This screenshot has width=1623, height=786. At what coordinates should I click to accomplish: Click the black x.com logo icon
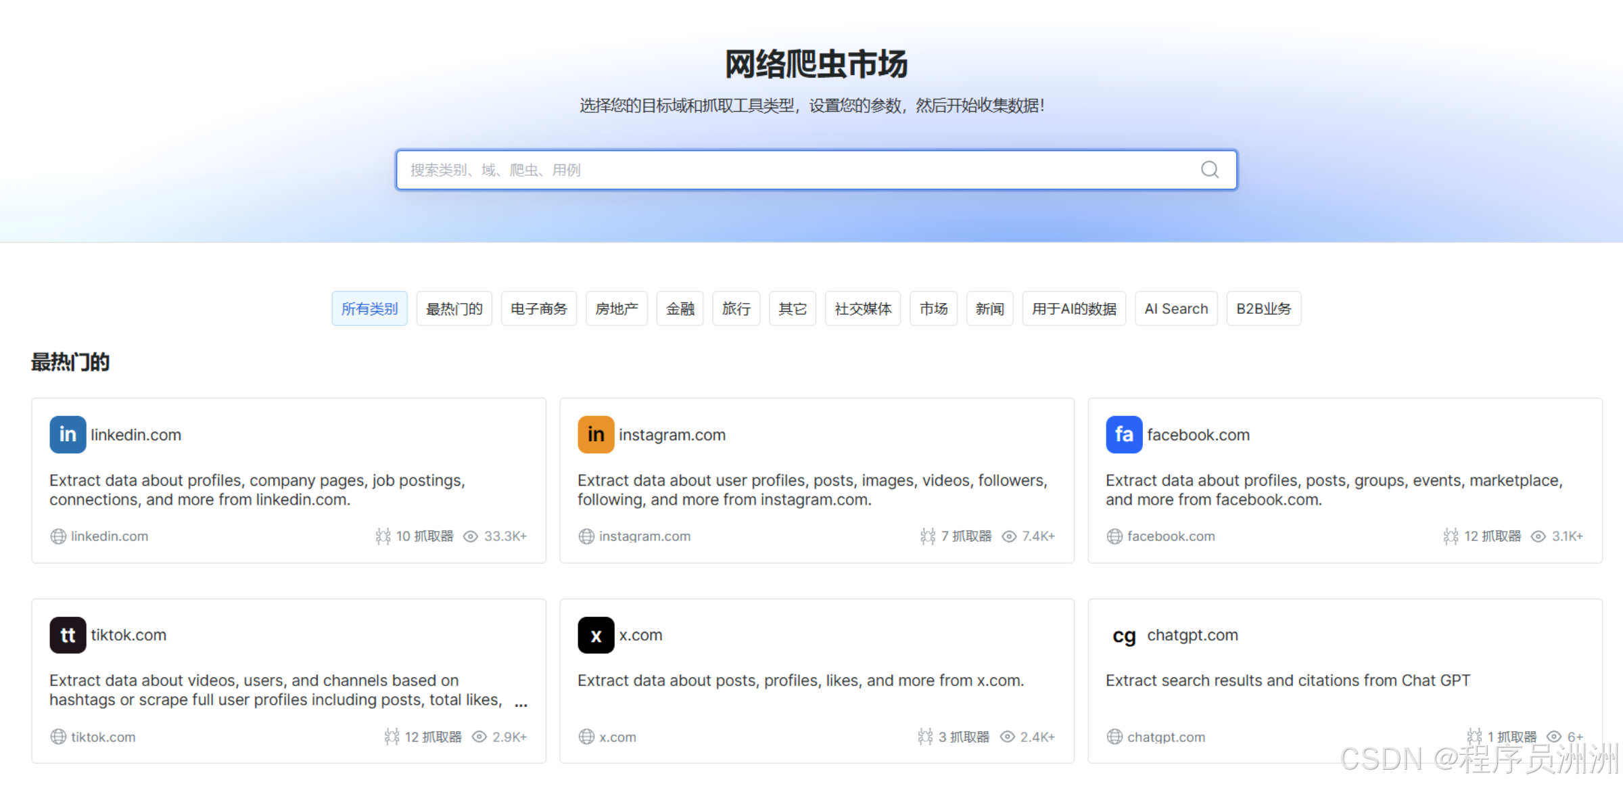pyautogui.click(x=596, y=635)
